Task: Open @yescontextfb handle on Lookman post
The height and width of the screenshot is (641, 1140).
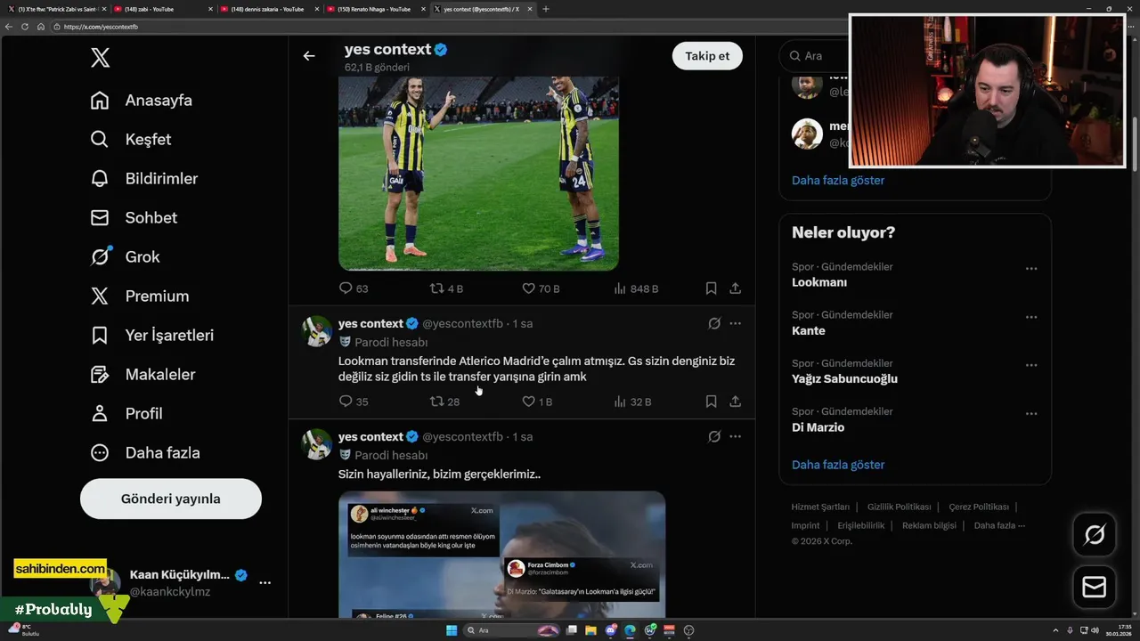Action: pyautogui.click(x=462, y=324)
